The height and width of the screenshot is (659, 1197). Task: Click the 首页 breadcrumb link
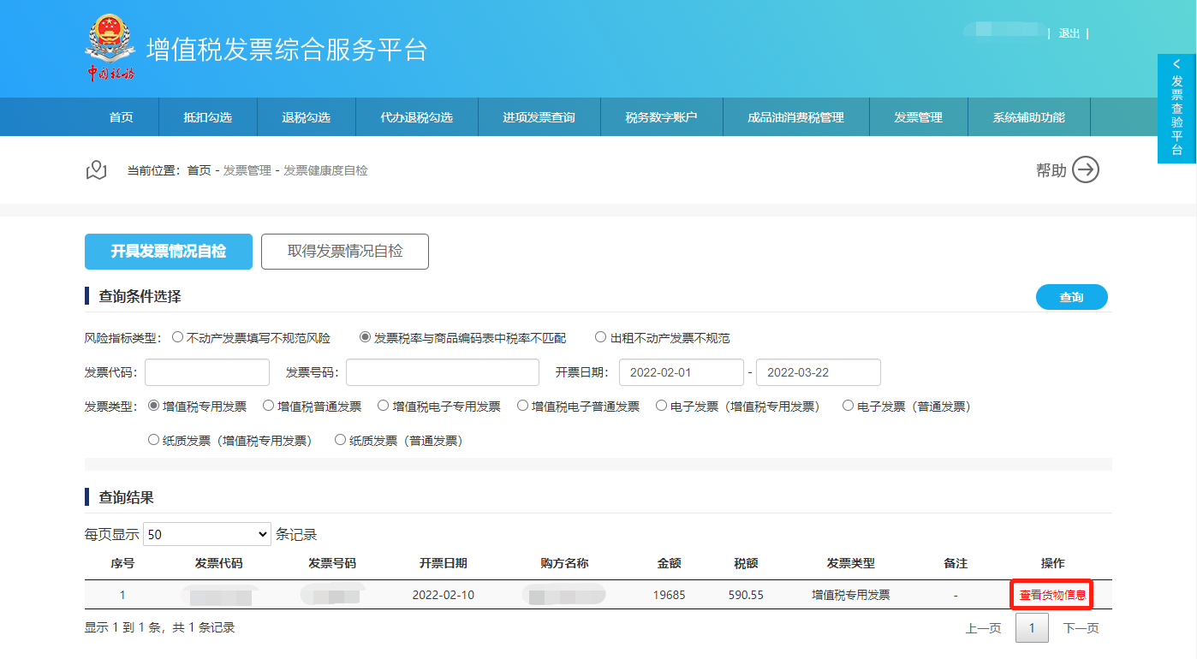point(199,170)
